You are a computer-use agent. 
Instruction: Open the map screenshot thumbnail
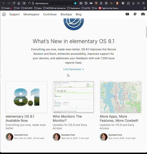121,97
